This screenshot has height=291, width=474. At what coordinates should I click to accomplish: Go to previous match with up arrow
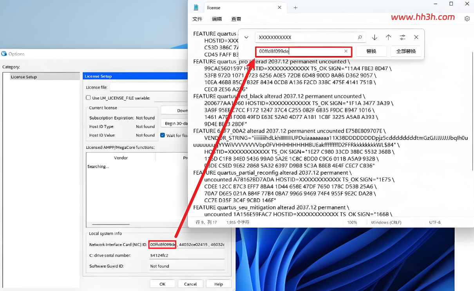tap(388, 37)
